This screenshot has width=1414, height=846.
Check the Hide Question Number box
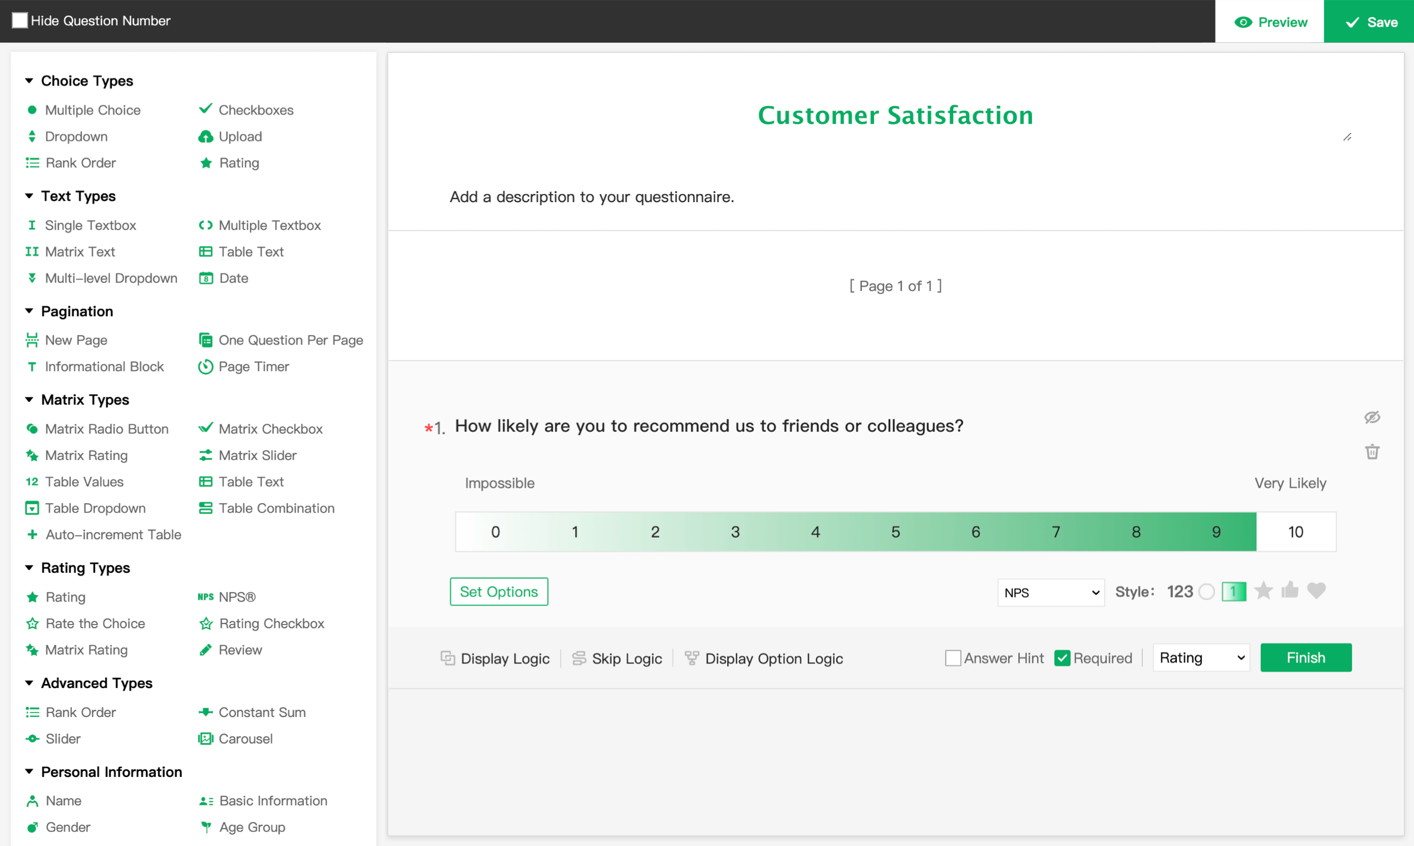[20, 21]
